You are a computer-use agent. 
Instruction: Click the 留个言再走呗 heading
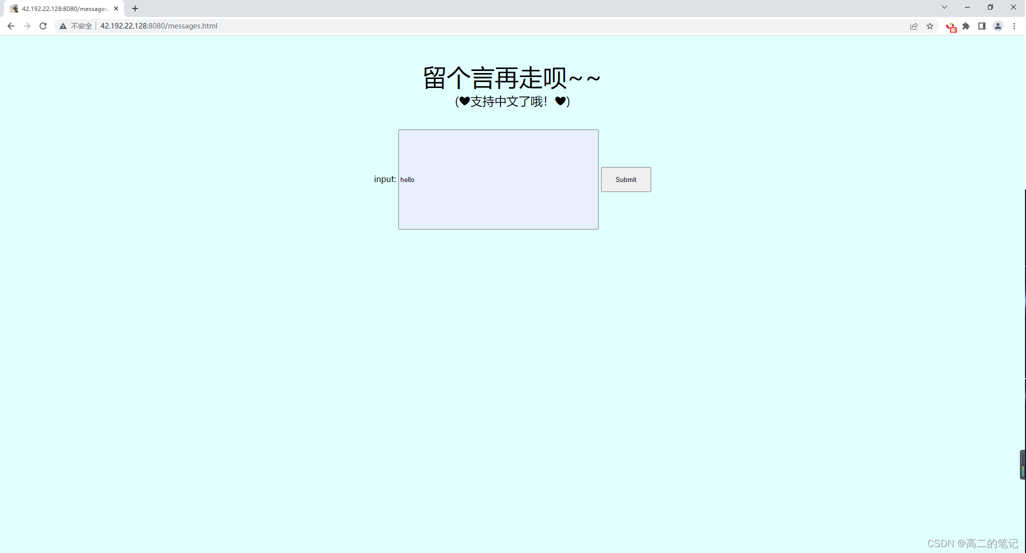(x=512, y=78)
